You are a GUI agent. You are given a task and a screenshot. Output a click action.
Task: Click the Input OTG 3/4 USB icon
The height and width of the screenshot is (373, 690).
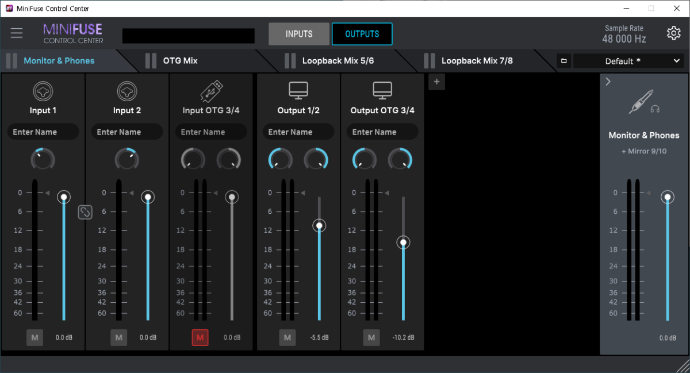(x=210, y=91)
